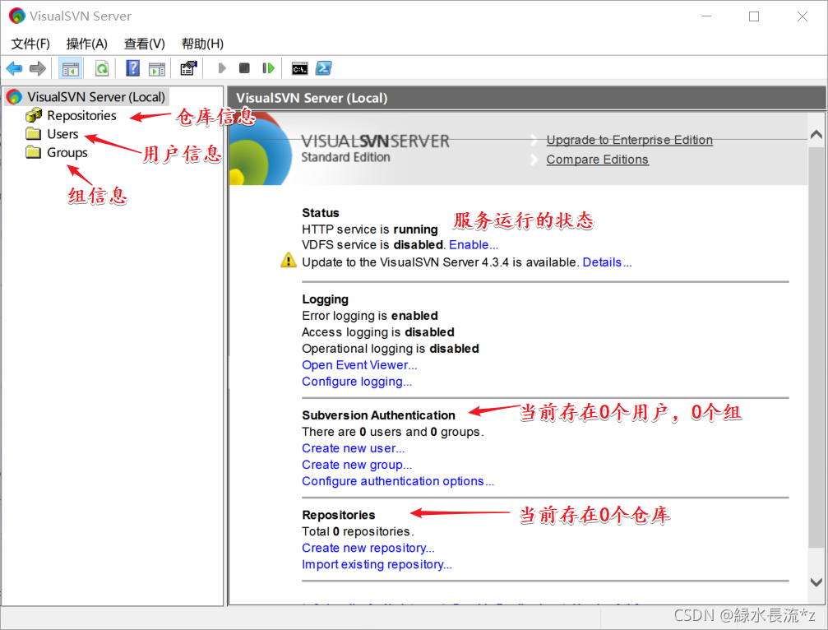828x630 pixels.
Task: Click the vertical scrollbar thumb
Action: pos(816,347)
